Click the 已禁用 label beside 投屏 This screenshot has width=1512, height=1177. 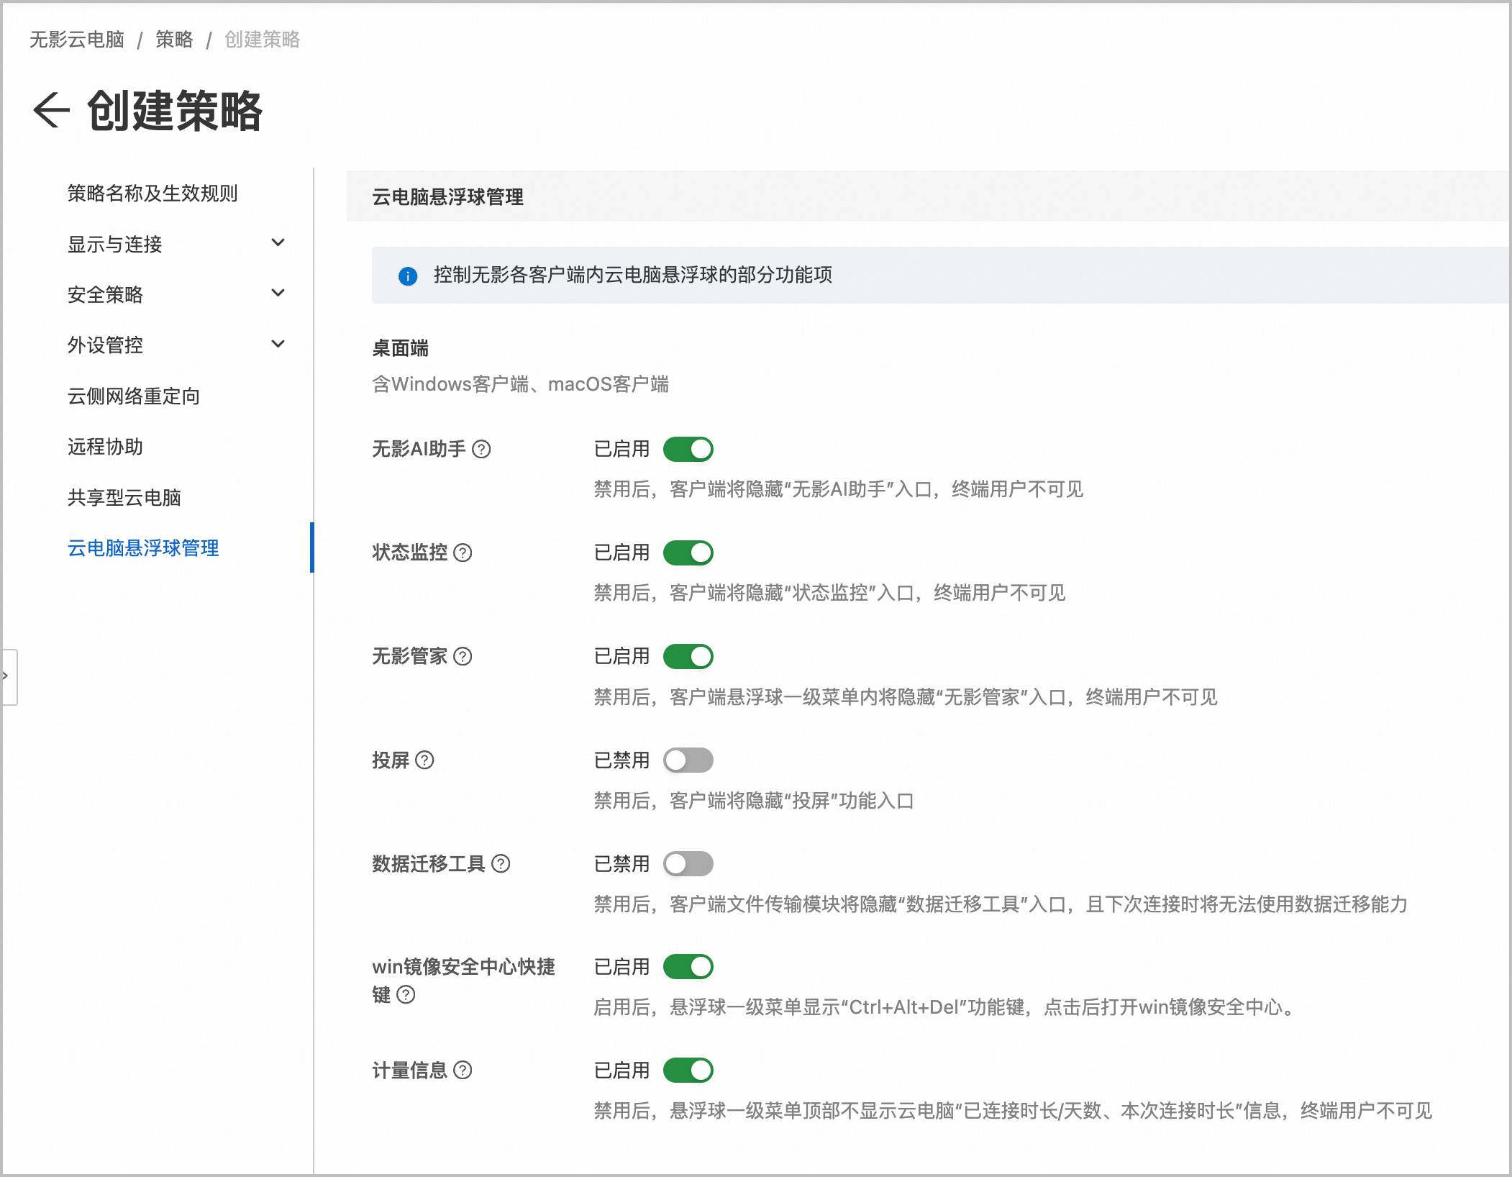(621, 760)
